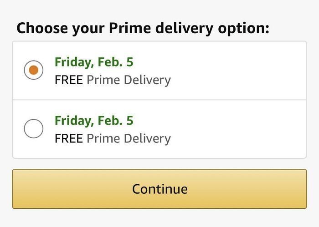
Task: Click the Choose your Prime delivery option heading
Action: point(143,28)
